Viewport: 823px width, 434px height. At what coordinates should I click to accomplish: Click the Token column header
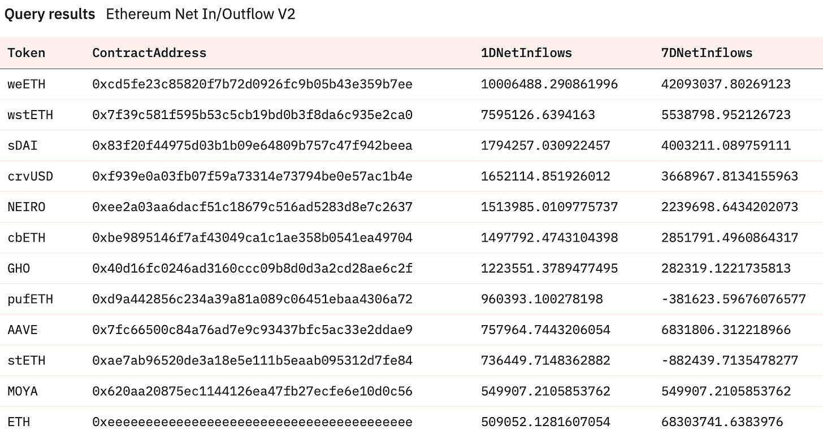pos(26,53)
